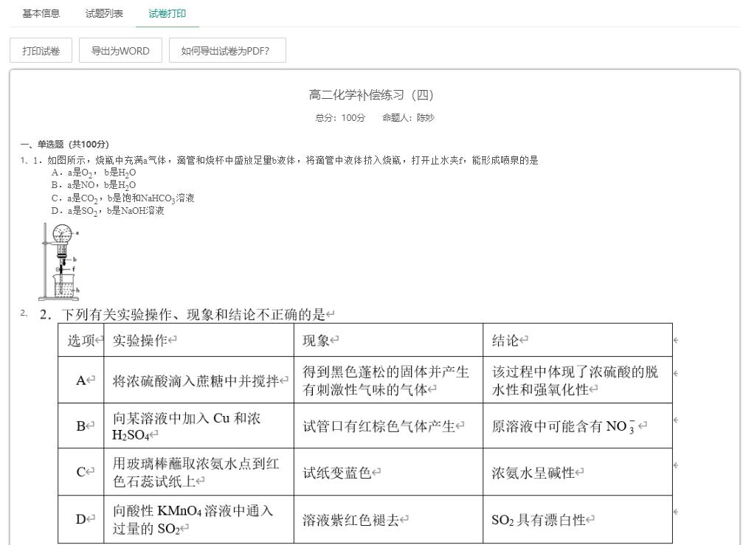Click the author text 命题人：陈妙
The height and width of the screenshot is (545, 743).
tap(408, 118)
